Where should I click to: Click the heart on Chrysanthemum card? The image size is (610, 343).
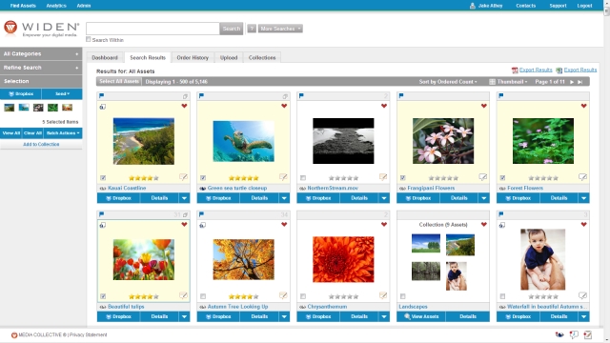(384, 225)
